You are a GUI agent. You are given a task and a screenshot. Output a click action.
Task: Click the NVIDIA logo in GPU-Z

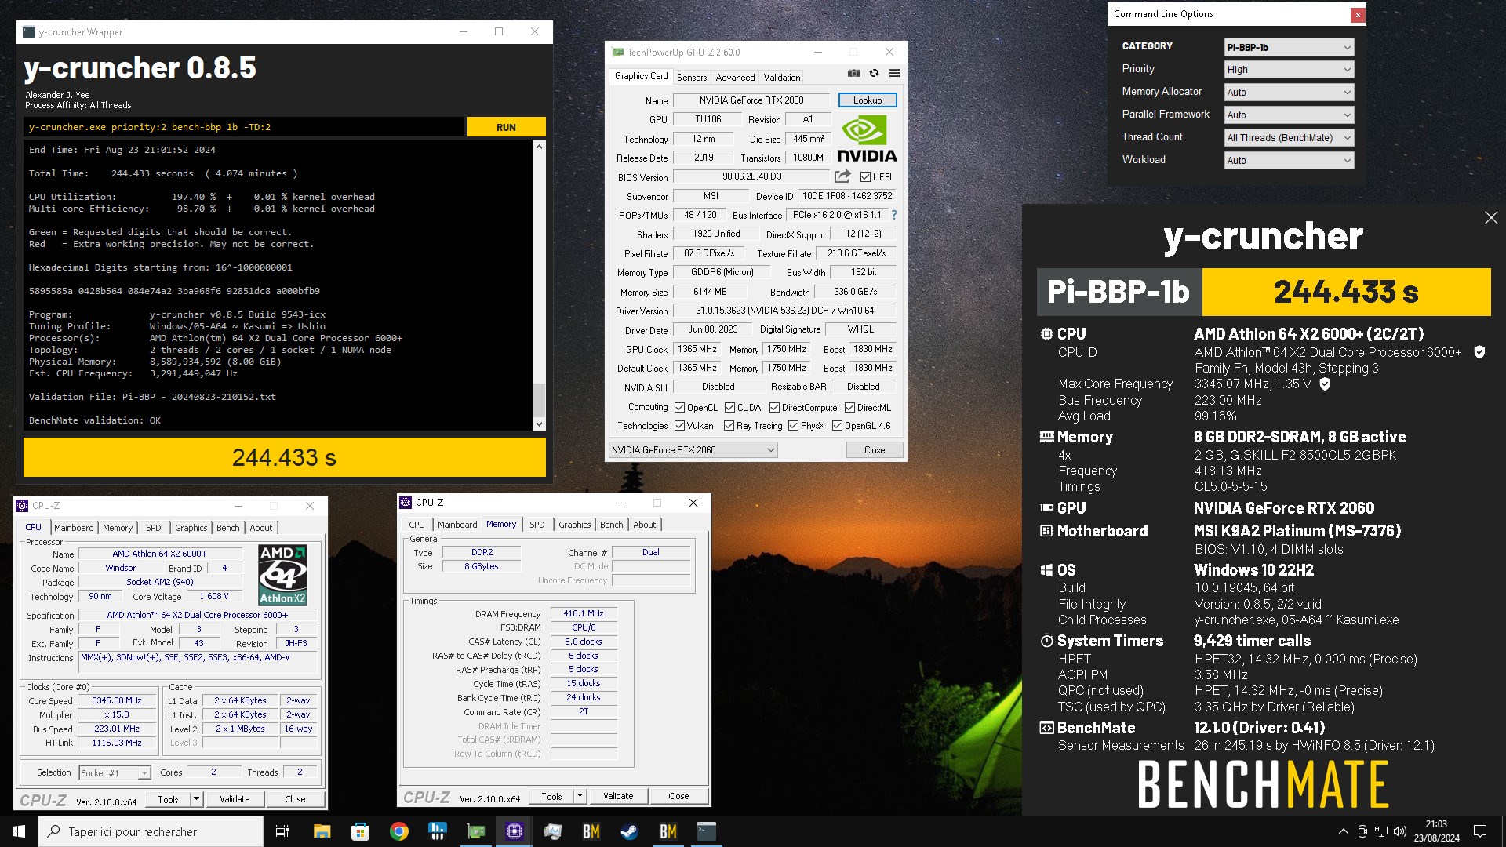[x=867, y=139]
